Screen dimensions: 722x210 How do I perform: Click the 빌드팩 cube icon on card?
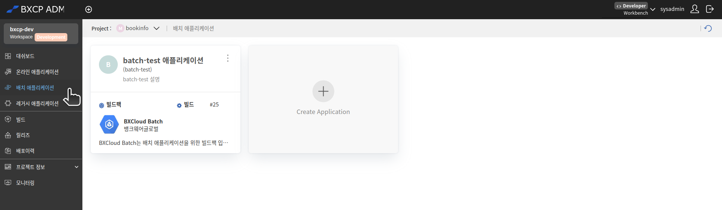pyautogui.click(x=102, y=105)
